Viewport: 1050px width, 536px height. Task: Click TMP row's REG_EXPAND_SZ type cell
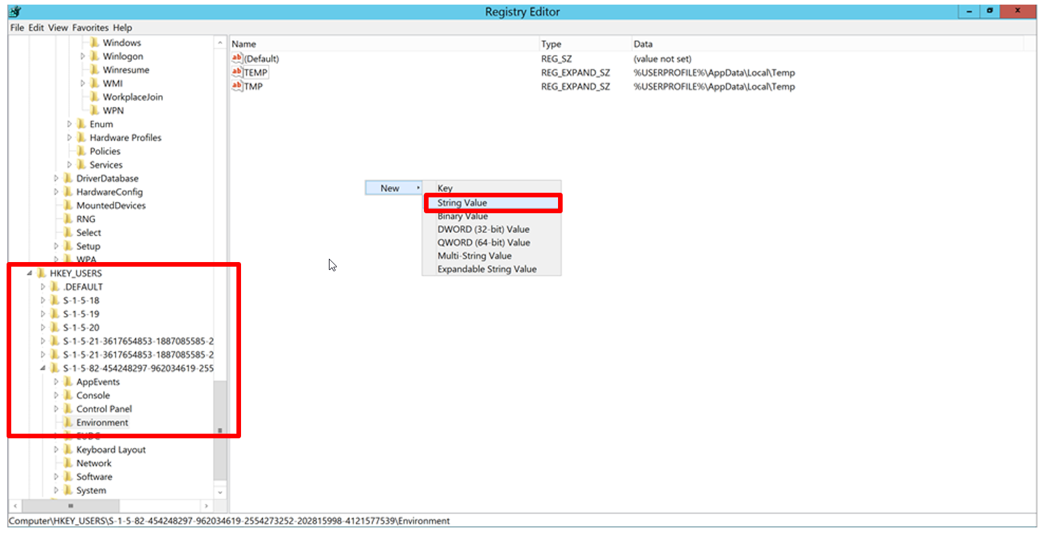[x=576, y=86]
